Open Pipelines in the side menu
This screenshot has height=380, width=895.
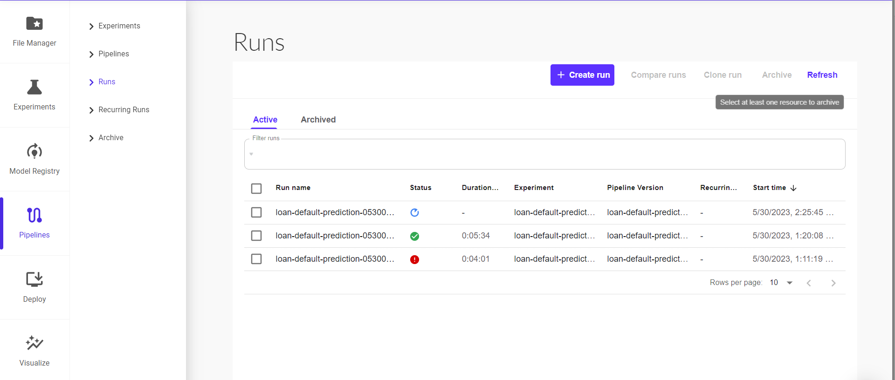point(114,54)
